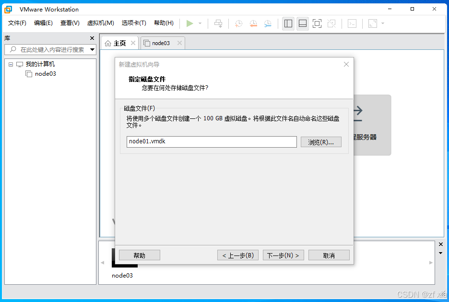This screenshot has height=302, width=449.
Task: Close the thumbnail bar with its X
Action: pyautogui.click(x=441, y=244)
